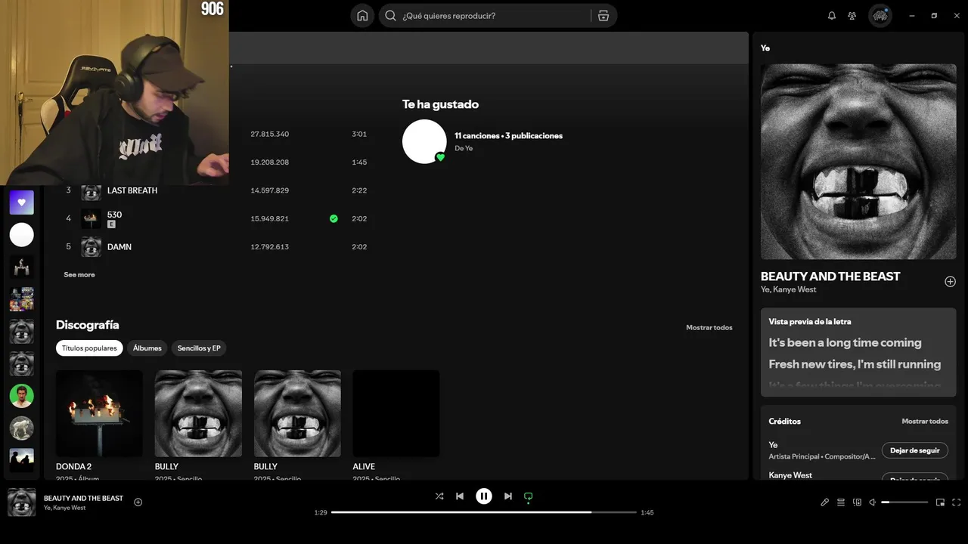Mute volume speaker icon
Screen dimensions: 968x544
click(x=872, y=502)
